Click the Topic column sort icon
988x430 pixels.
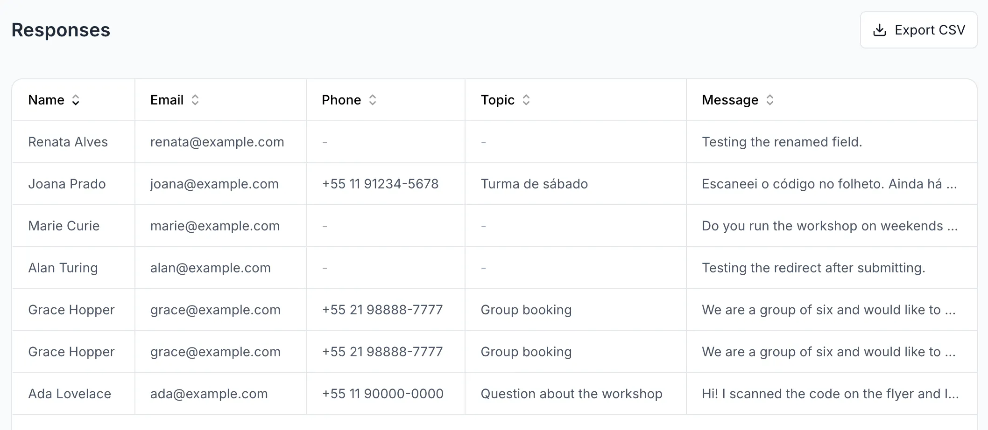(526, 100)
